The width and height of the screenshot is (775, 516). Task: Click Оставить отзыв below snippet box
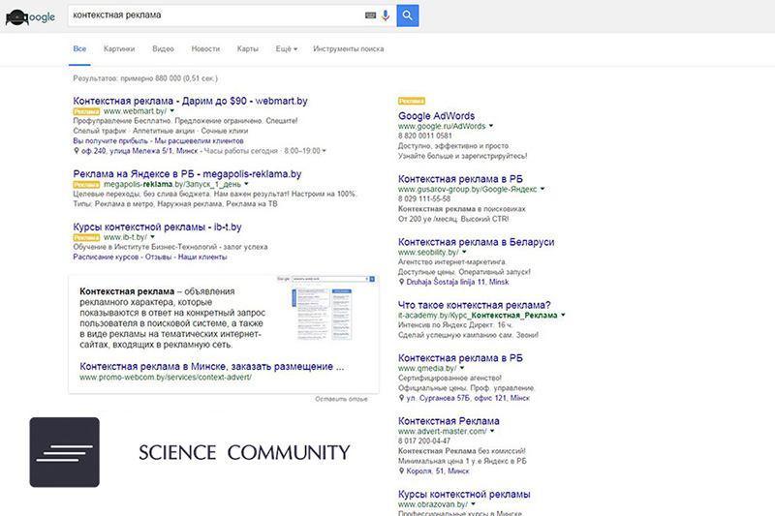coord(342,399)
